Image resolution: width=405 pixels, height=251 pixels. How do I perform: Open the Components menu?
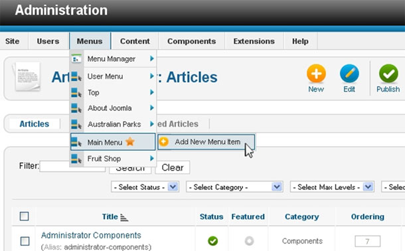click(192, 41)
